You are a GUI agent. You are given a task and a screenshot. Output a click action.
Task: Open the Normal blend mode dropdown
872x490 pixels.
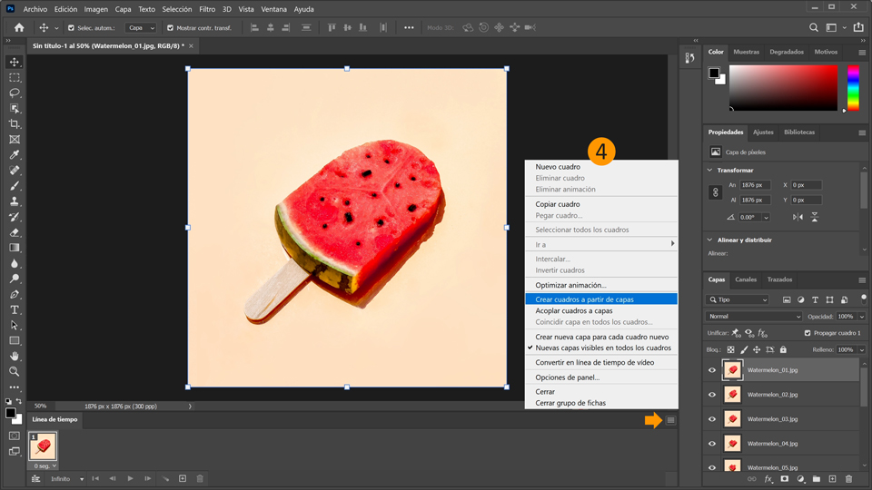click(x=754, y=317)
